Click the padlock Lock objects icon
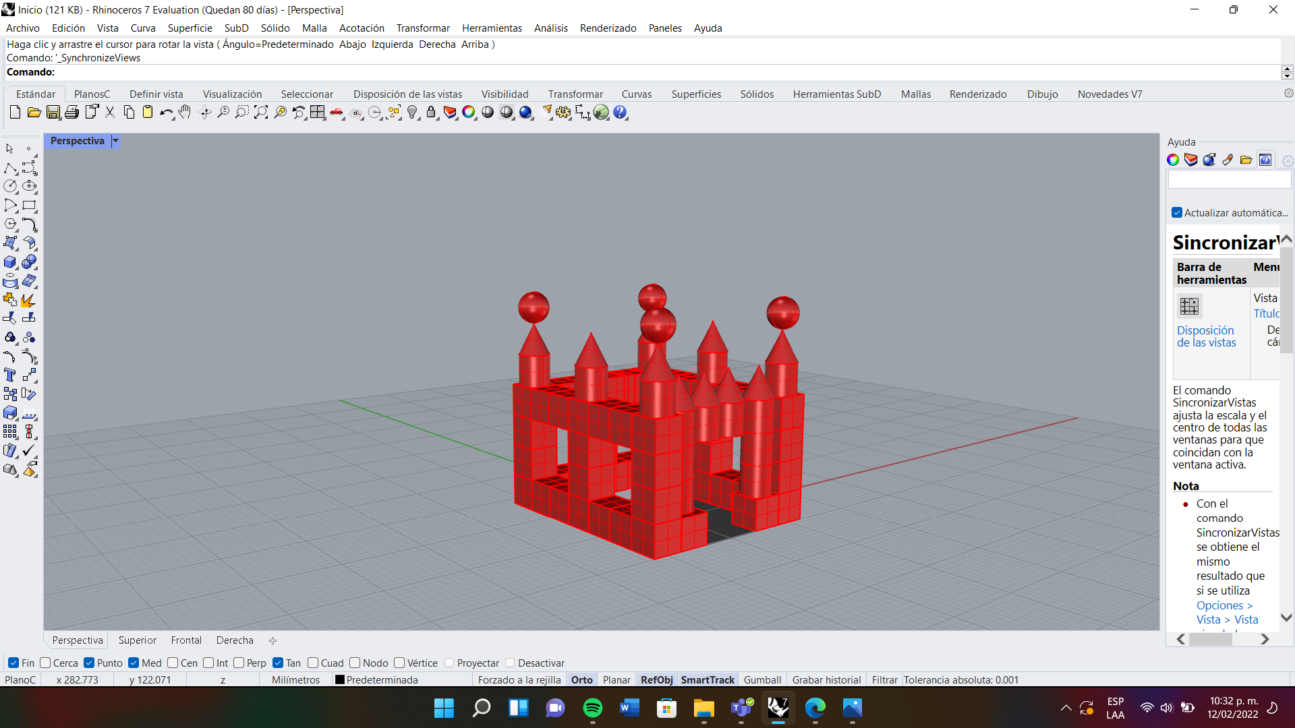The height and width of the screenshot is (728, 1295). point(431,113)
